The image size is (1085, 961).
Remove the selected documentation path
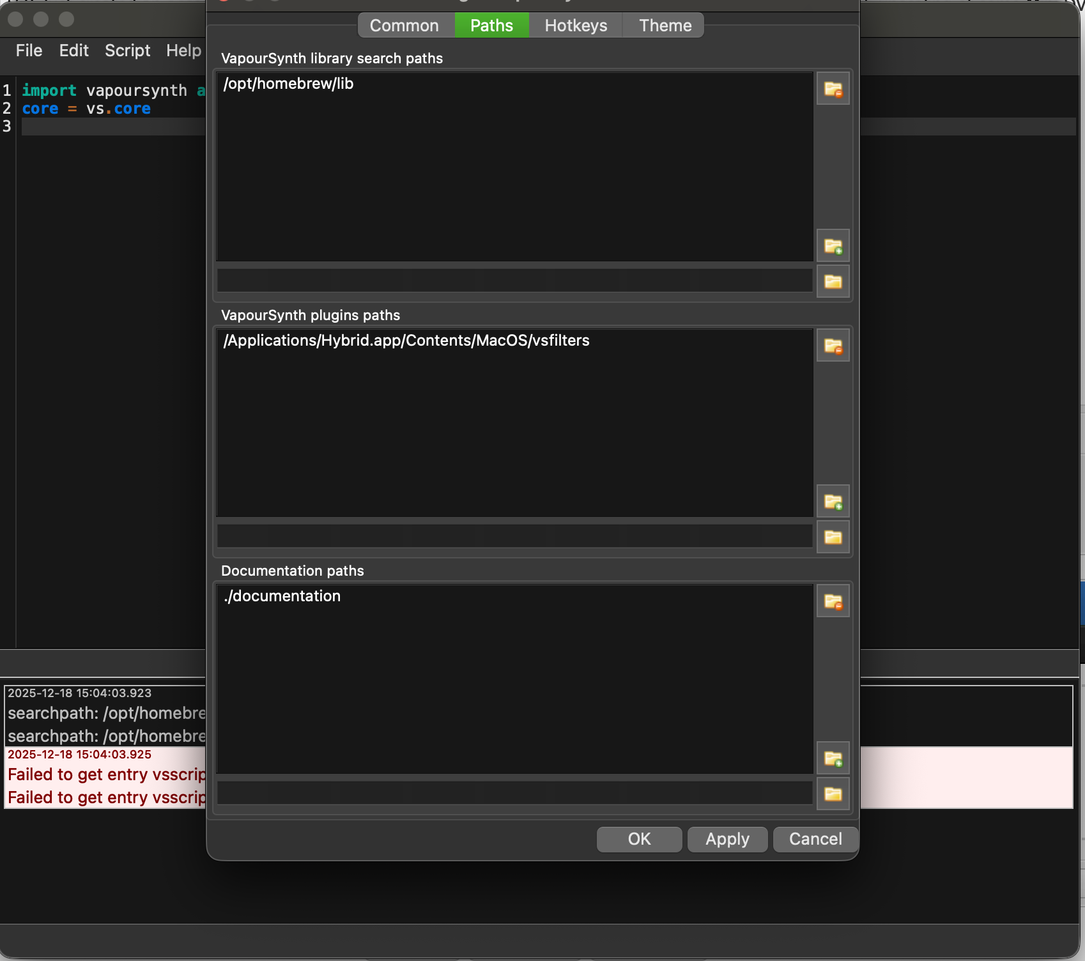833,601
